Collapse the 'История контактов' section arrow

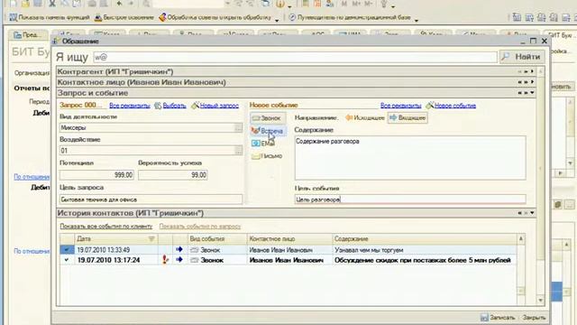coord(532,213)
